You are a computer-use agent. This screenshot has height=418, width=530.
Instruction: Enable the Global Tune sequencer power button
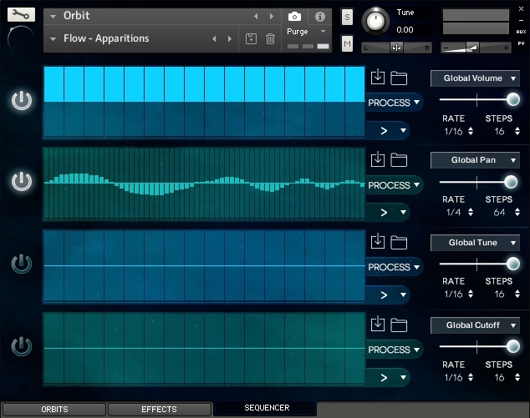pyautogui.click(x=22, y=264)
